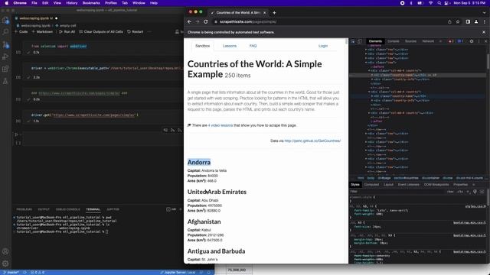Open macOS Wi-Fi status menu
Screen dimensions: 490x275
[x=430, y=3]
